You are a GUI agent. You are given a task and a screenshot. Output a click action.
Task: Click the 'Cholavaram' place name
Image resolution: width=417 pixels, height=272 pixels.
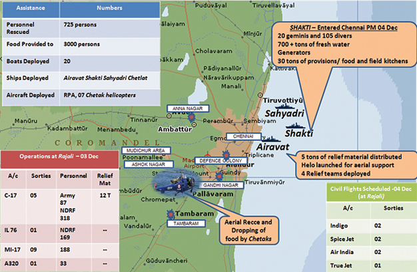point(214,51)
